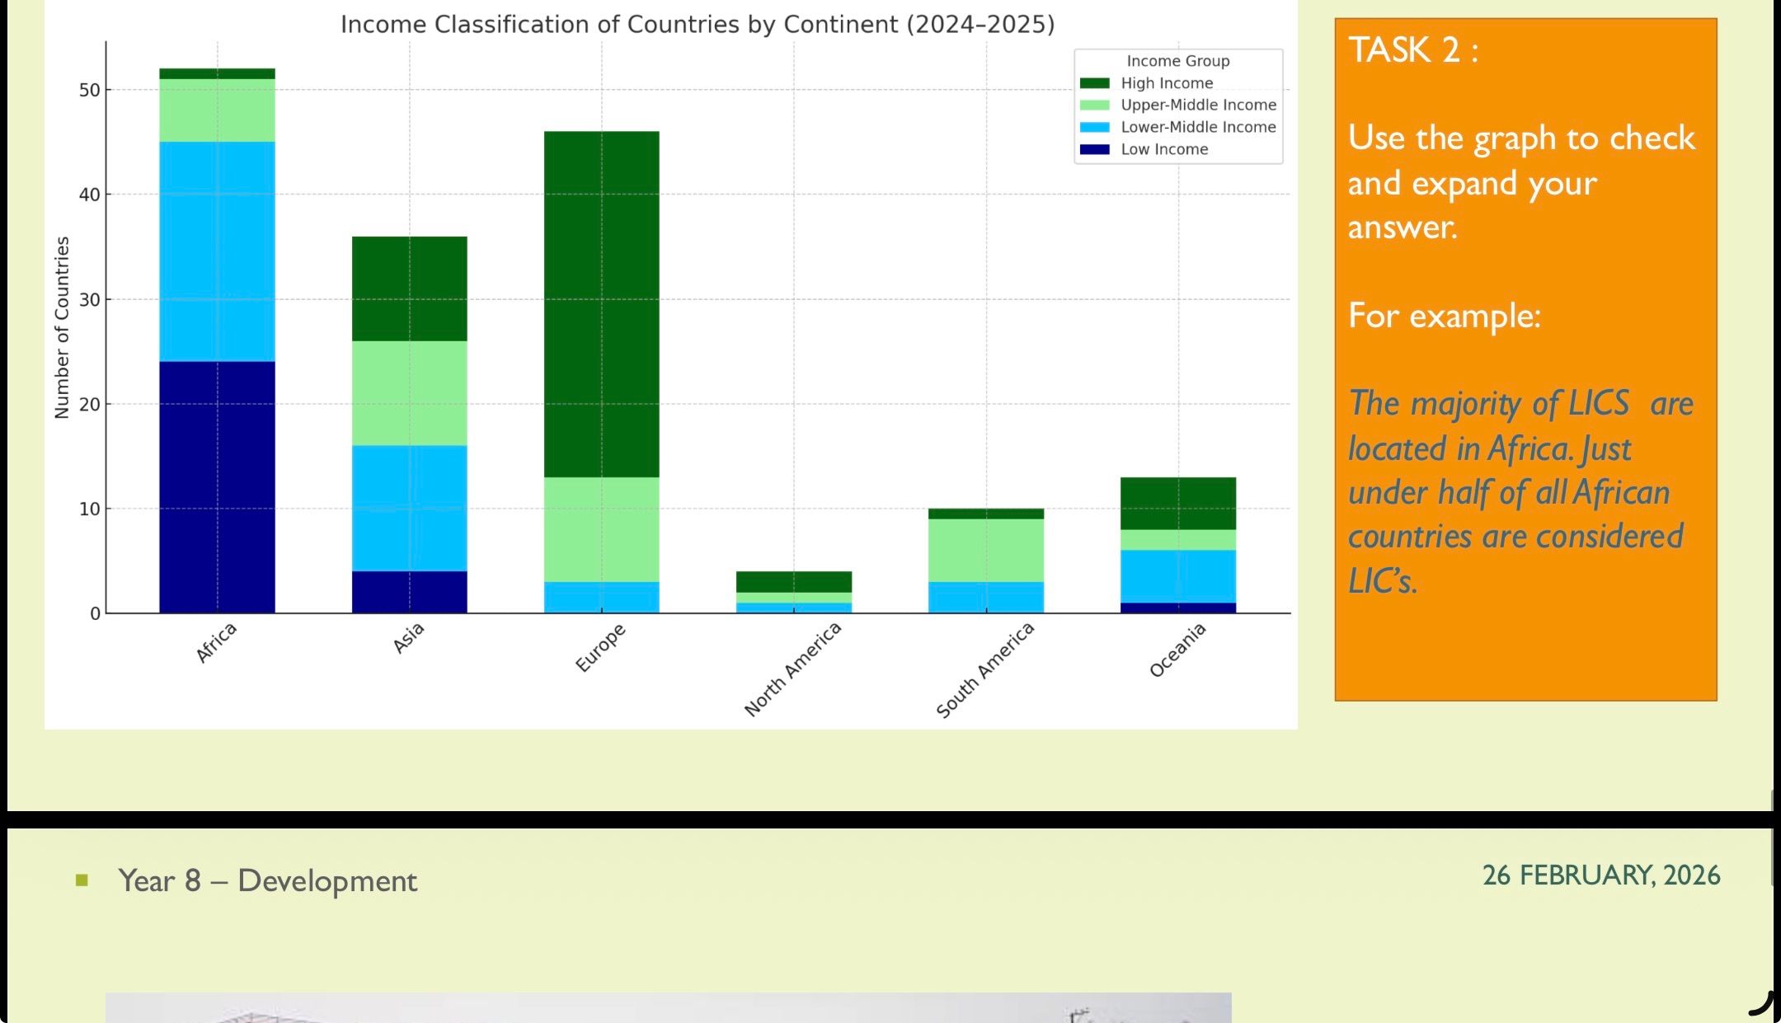Viewport: 1781px width, 1023px height.
Task: Click 'Year 8 – Development' footer text
Action: coord(267,880)
